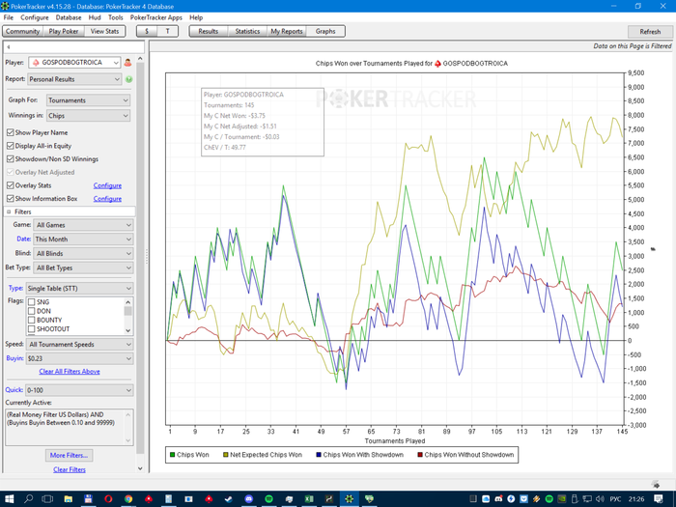Switch to the Statistics tab
Screen dimensions: 676x507
(247, 31)
